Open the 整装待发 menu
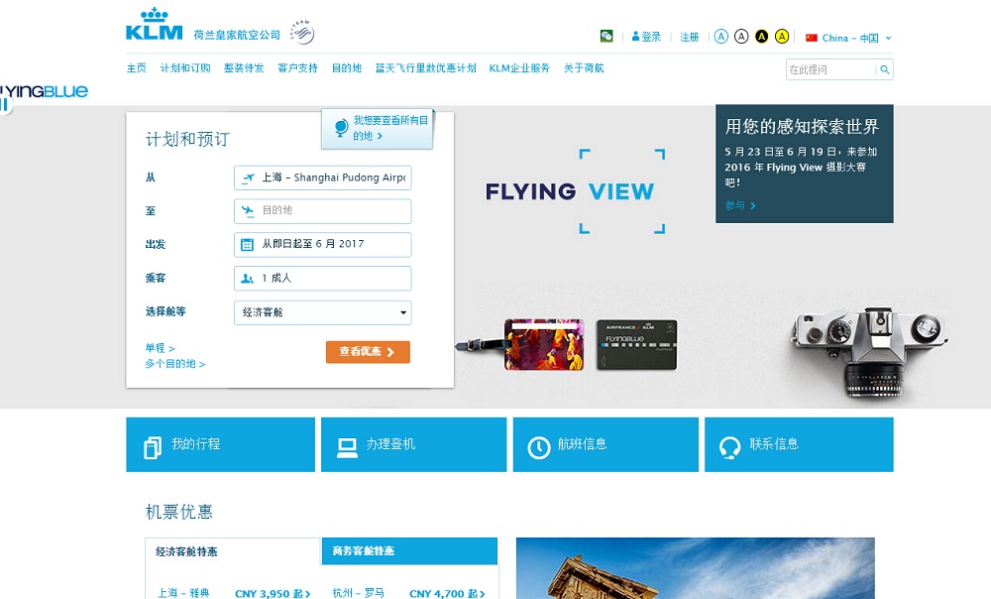This screenshot has width=991, height=599. pyautogui.click(x=244, y=67)
